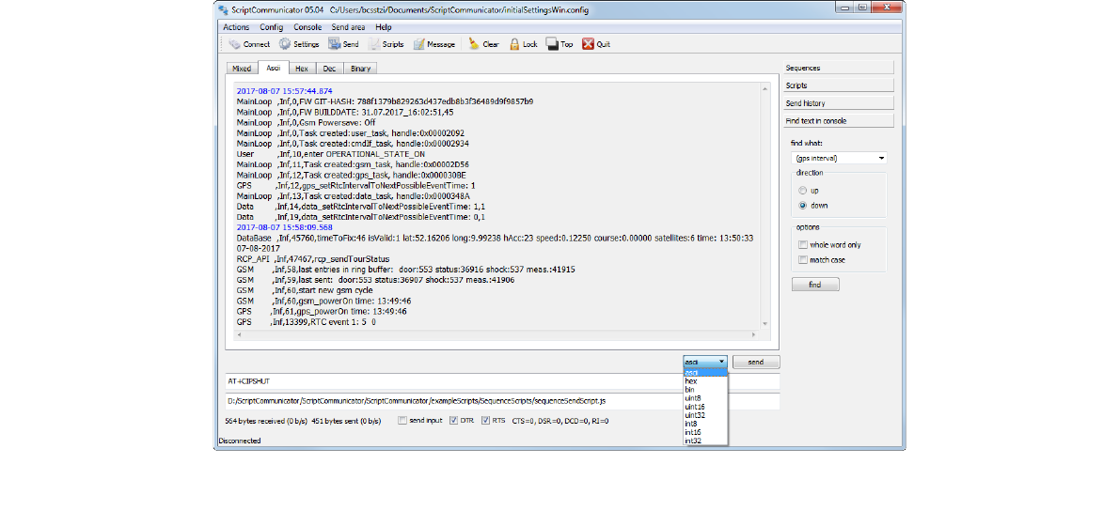Open the Scripts toolbar item

click(386, 44)
